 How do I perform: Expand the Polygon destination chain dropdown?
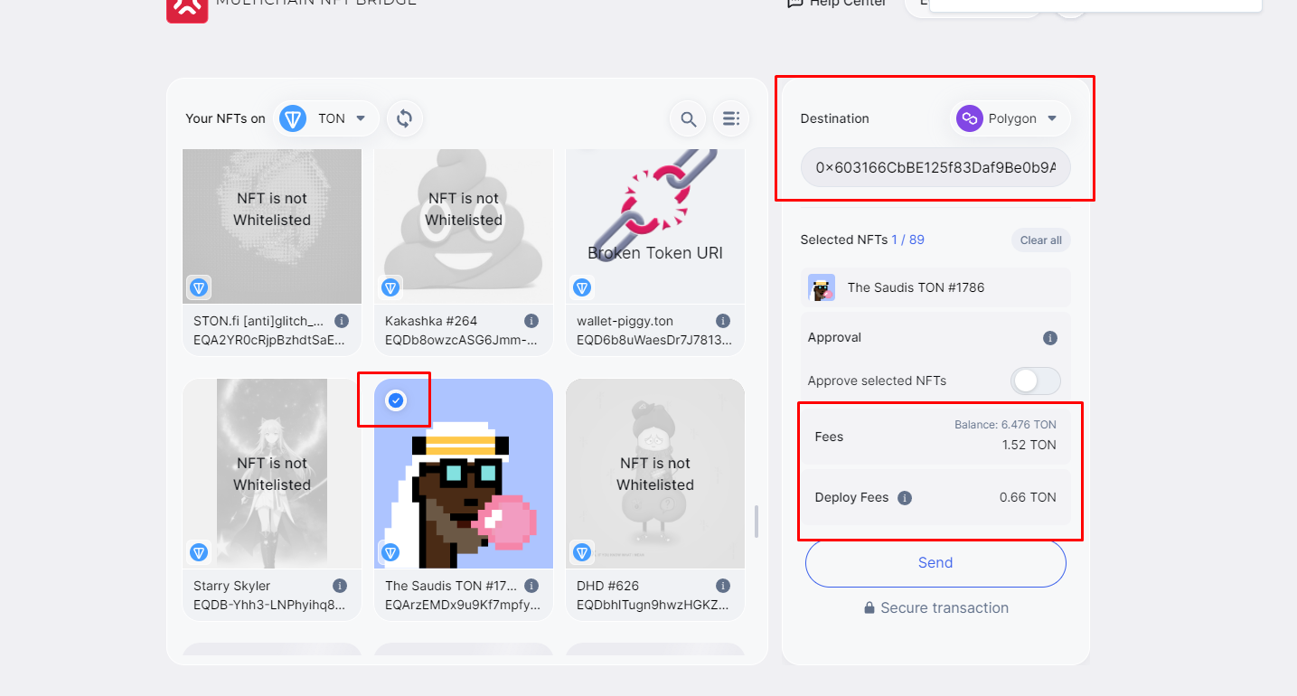1010,118
